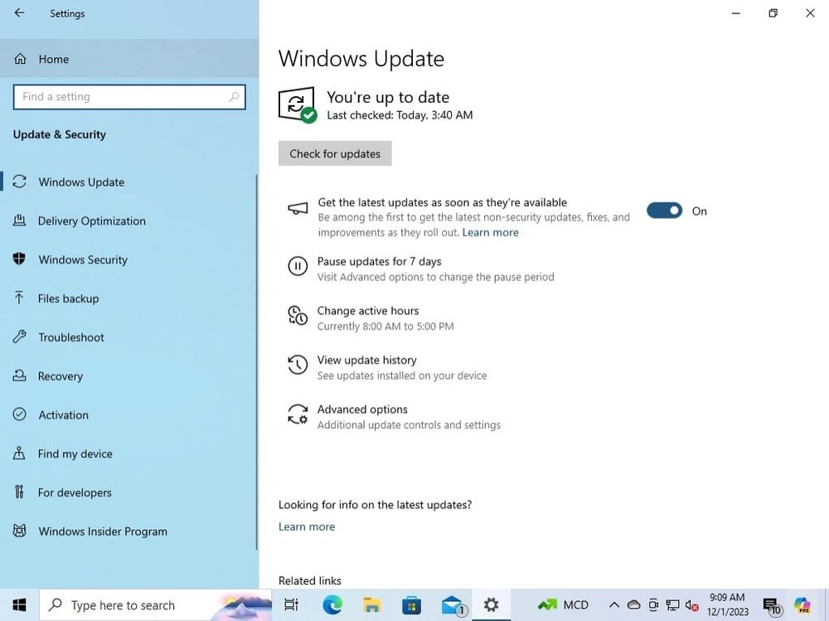Click "Looking for info on the latest updates?" text

point(376,505)
